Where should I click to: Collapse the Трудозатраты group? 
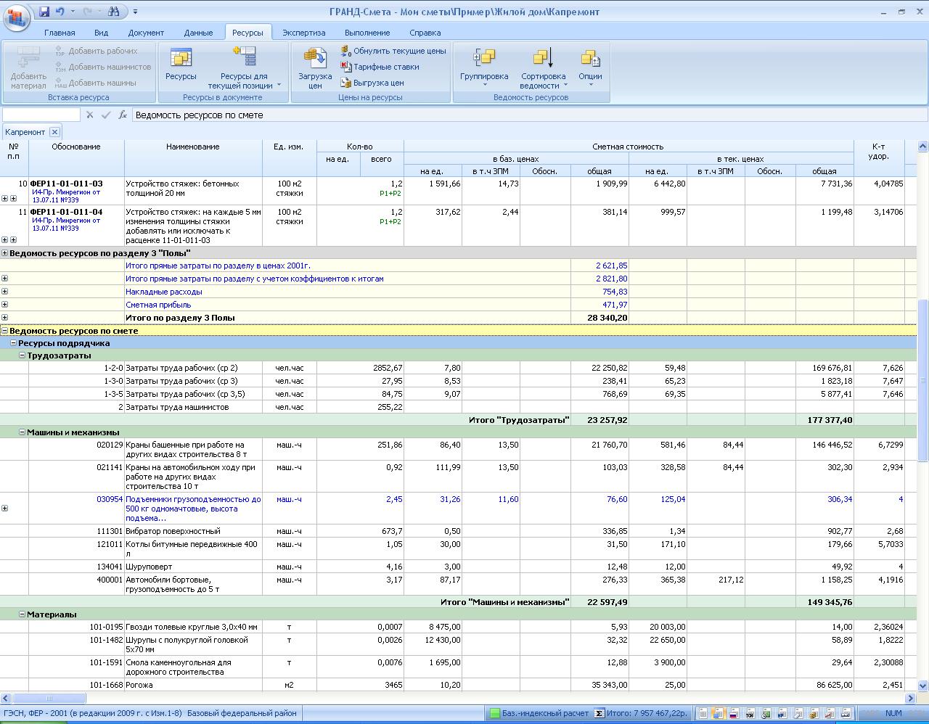point(22,355)
